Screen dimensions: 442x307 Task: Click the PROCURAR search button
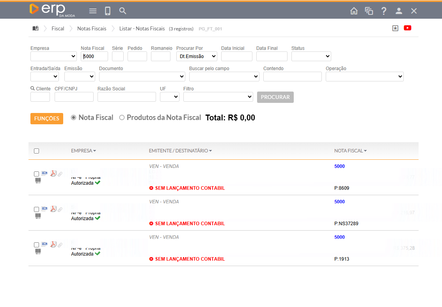(x=275, y=97)
